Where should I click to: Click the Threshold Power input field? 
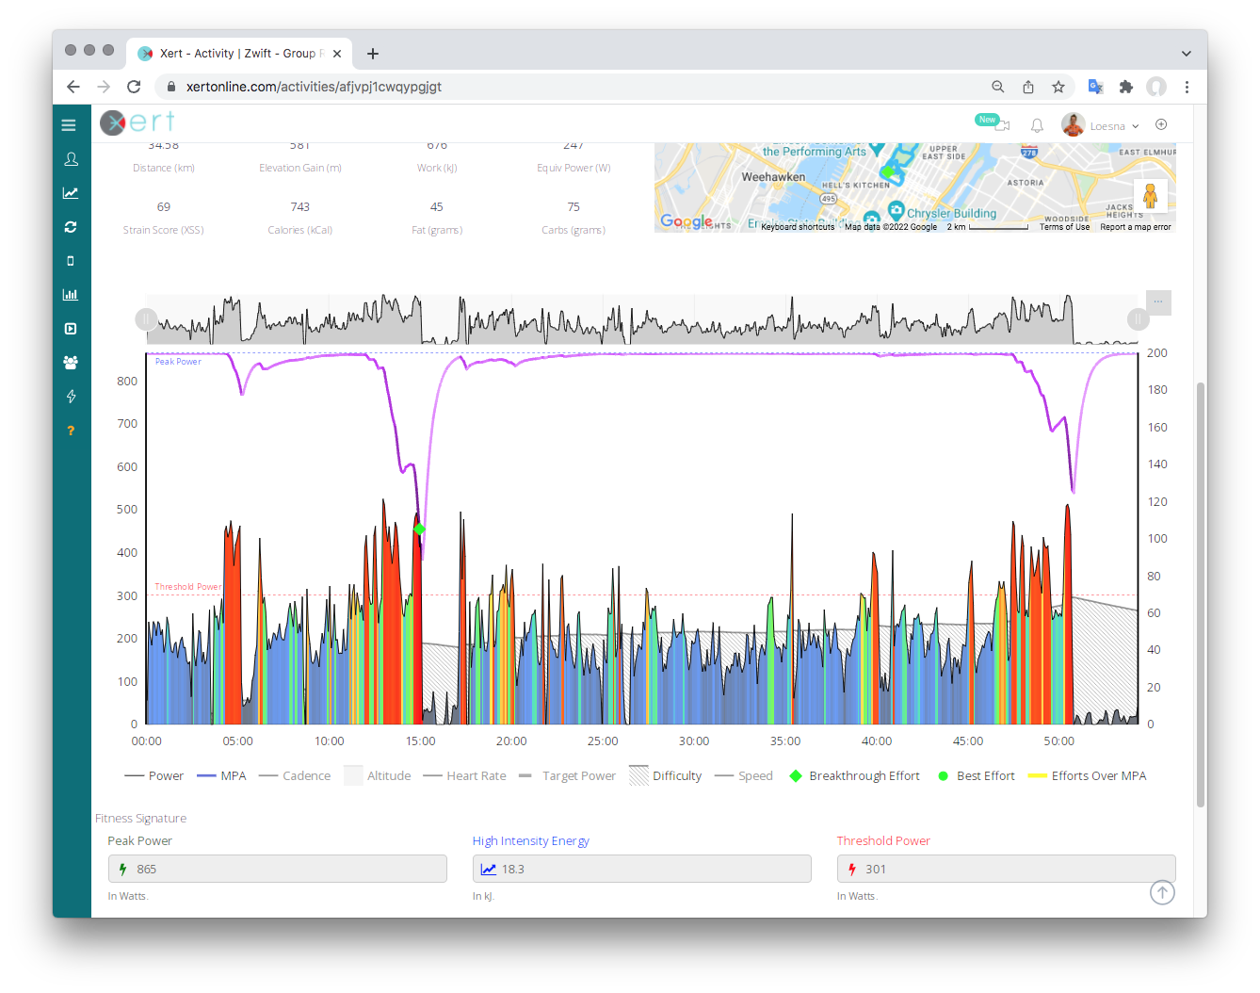click(1006, 869)
